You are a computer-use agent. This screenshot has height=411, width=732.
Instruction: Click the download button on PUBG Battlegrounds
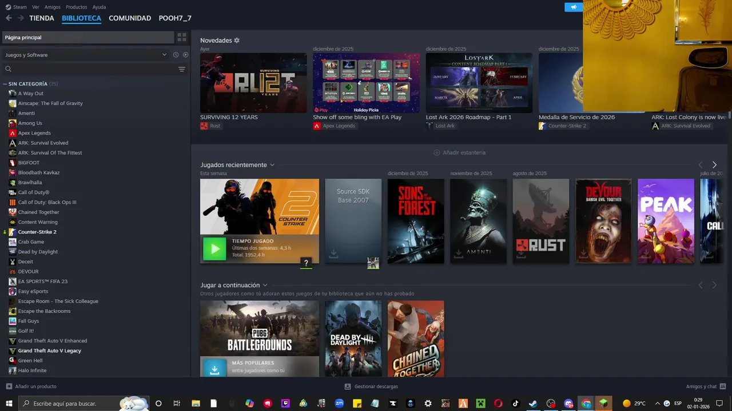tap(214, 369)
